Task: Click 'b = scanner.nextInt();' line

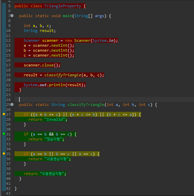Action: (49, 50)
